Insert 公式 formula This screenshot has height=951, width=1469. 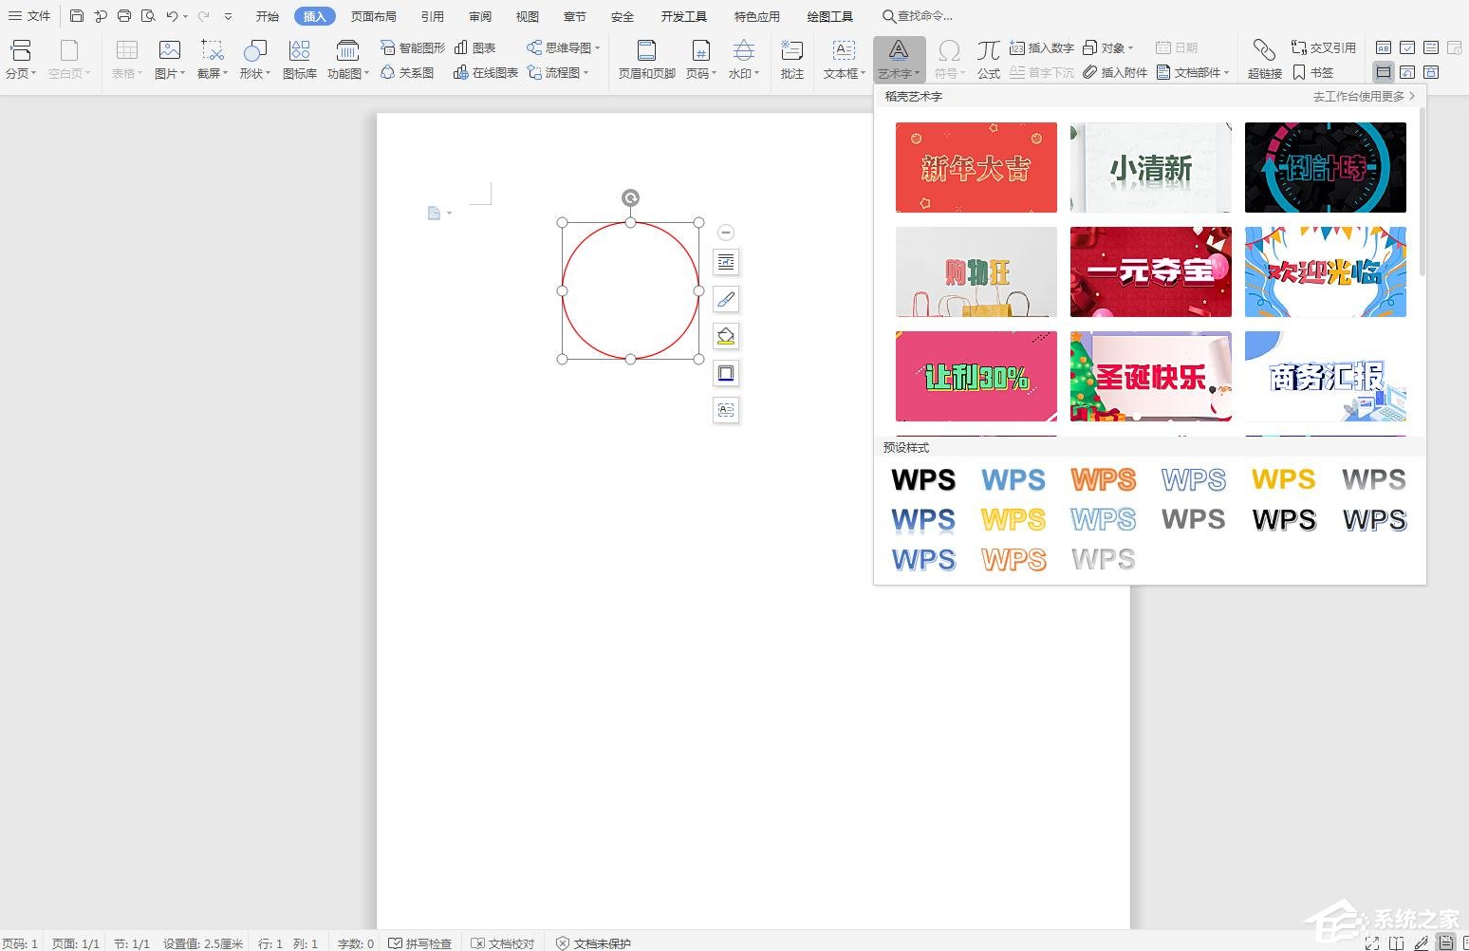987,57
